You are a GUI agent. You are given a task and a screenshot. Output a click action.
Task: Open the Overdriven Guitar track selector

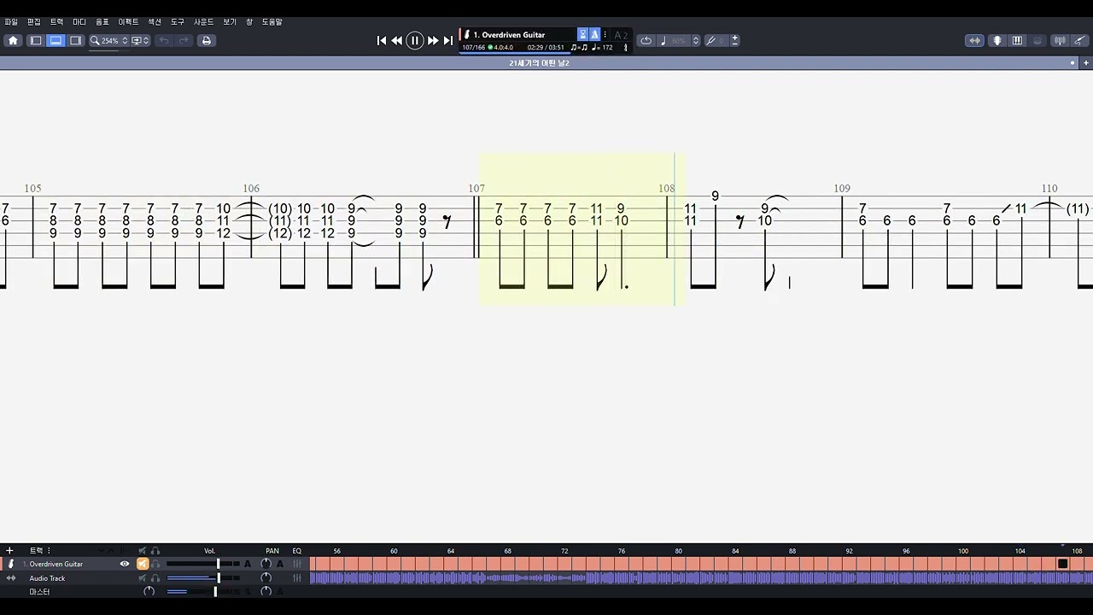[518, 35]
